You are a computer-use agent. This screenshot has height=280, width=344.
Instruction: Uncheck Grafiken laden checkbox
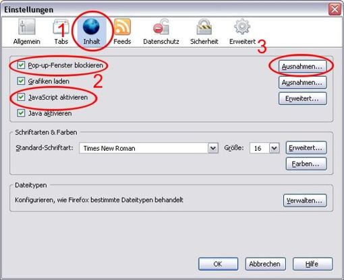pyautogui.click(x=21, y=81)
